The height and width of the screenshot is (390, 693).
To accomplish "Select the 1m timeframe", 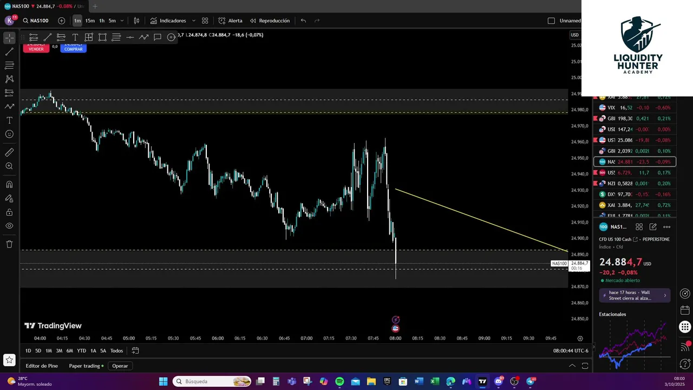I will coord(77,21).
